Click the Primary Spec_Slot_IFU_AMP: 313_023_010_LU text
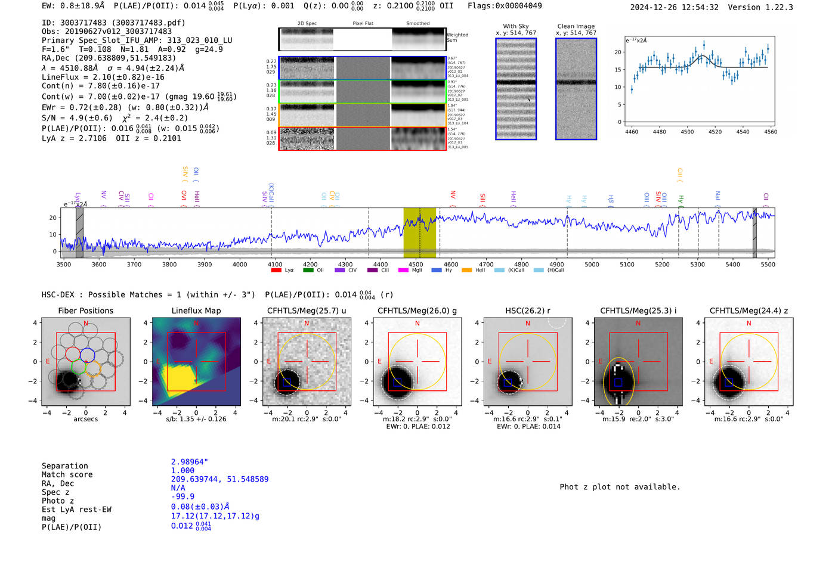 coord(137,41)
